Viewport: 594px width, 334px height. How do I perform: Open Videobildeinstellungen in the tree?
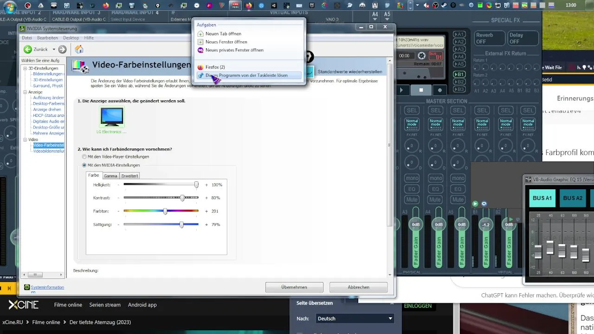point(49,151)
